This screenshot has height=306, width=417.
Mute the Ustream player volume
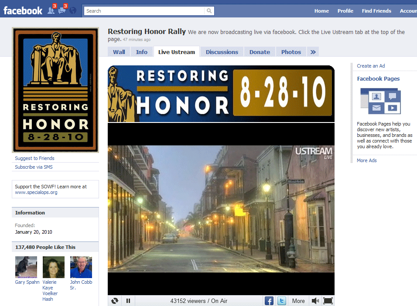tap(315, 301)
